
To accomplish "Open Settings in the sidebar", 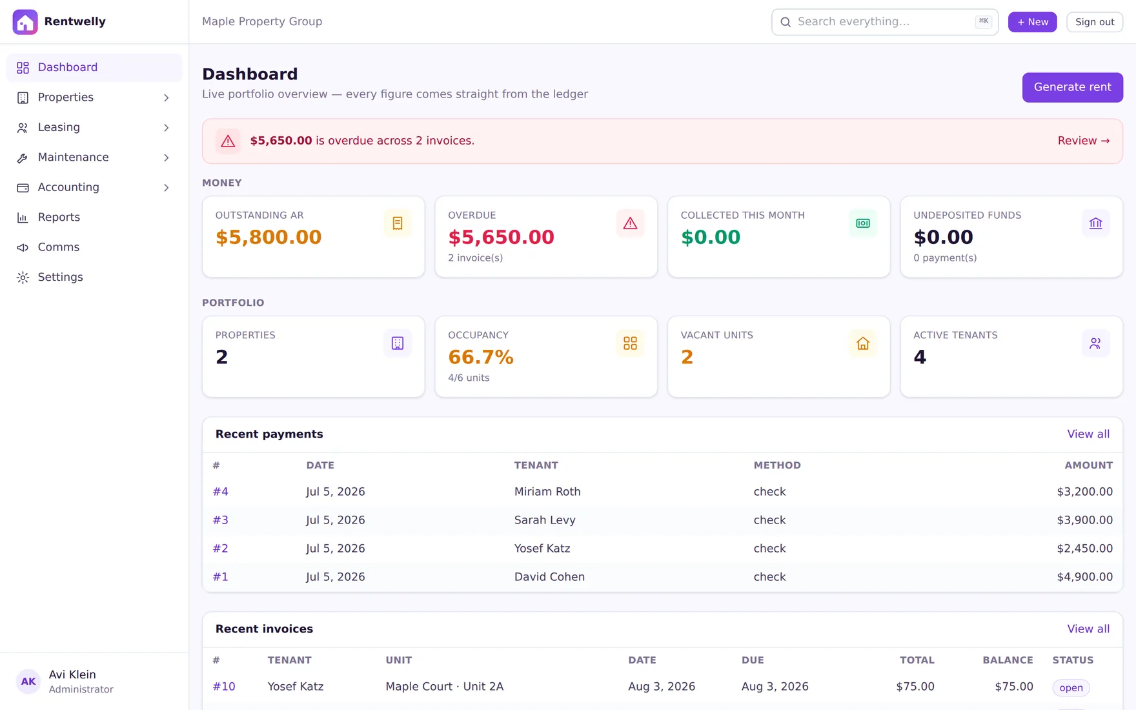I will point(94,278).
